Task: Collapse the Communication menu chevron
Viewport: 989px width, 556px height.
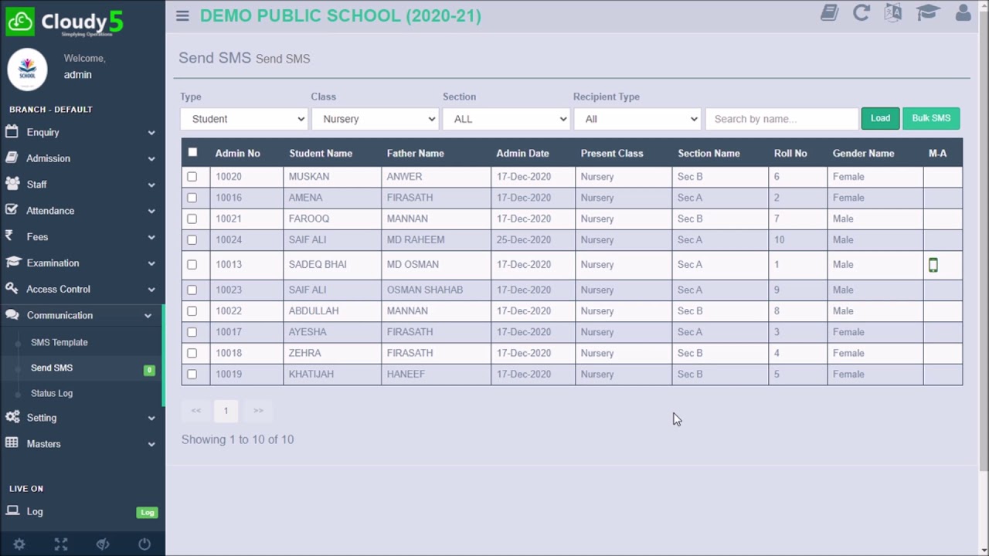Action: pos(148,316)
